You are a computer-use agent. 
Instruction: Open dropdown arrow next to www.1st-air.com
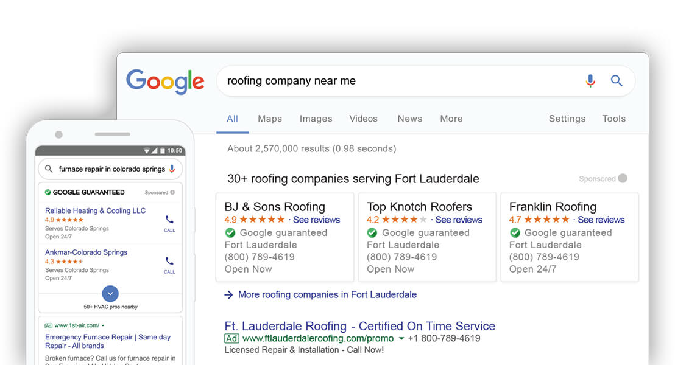[103, 325]
